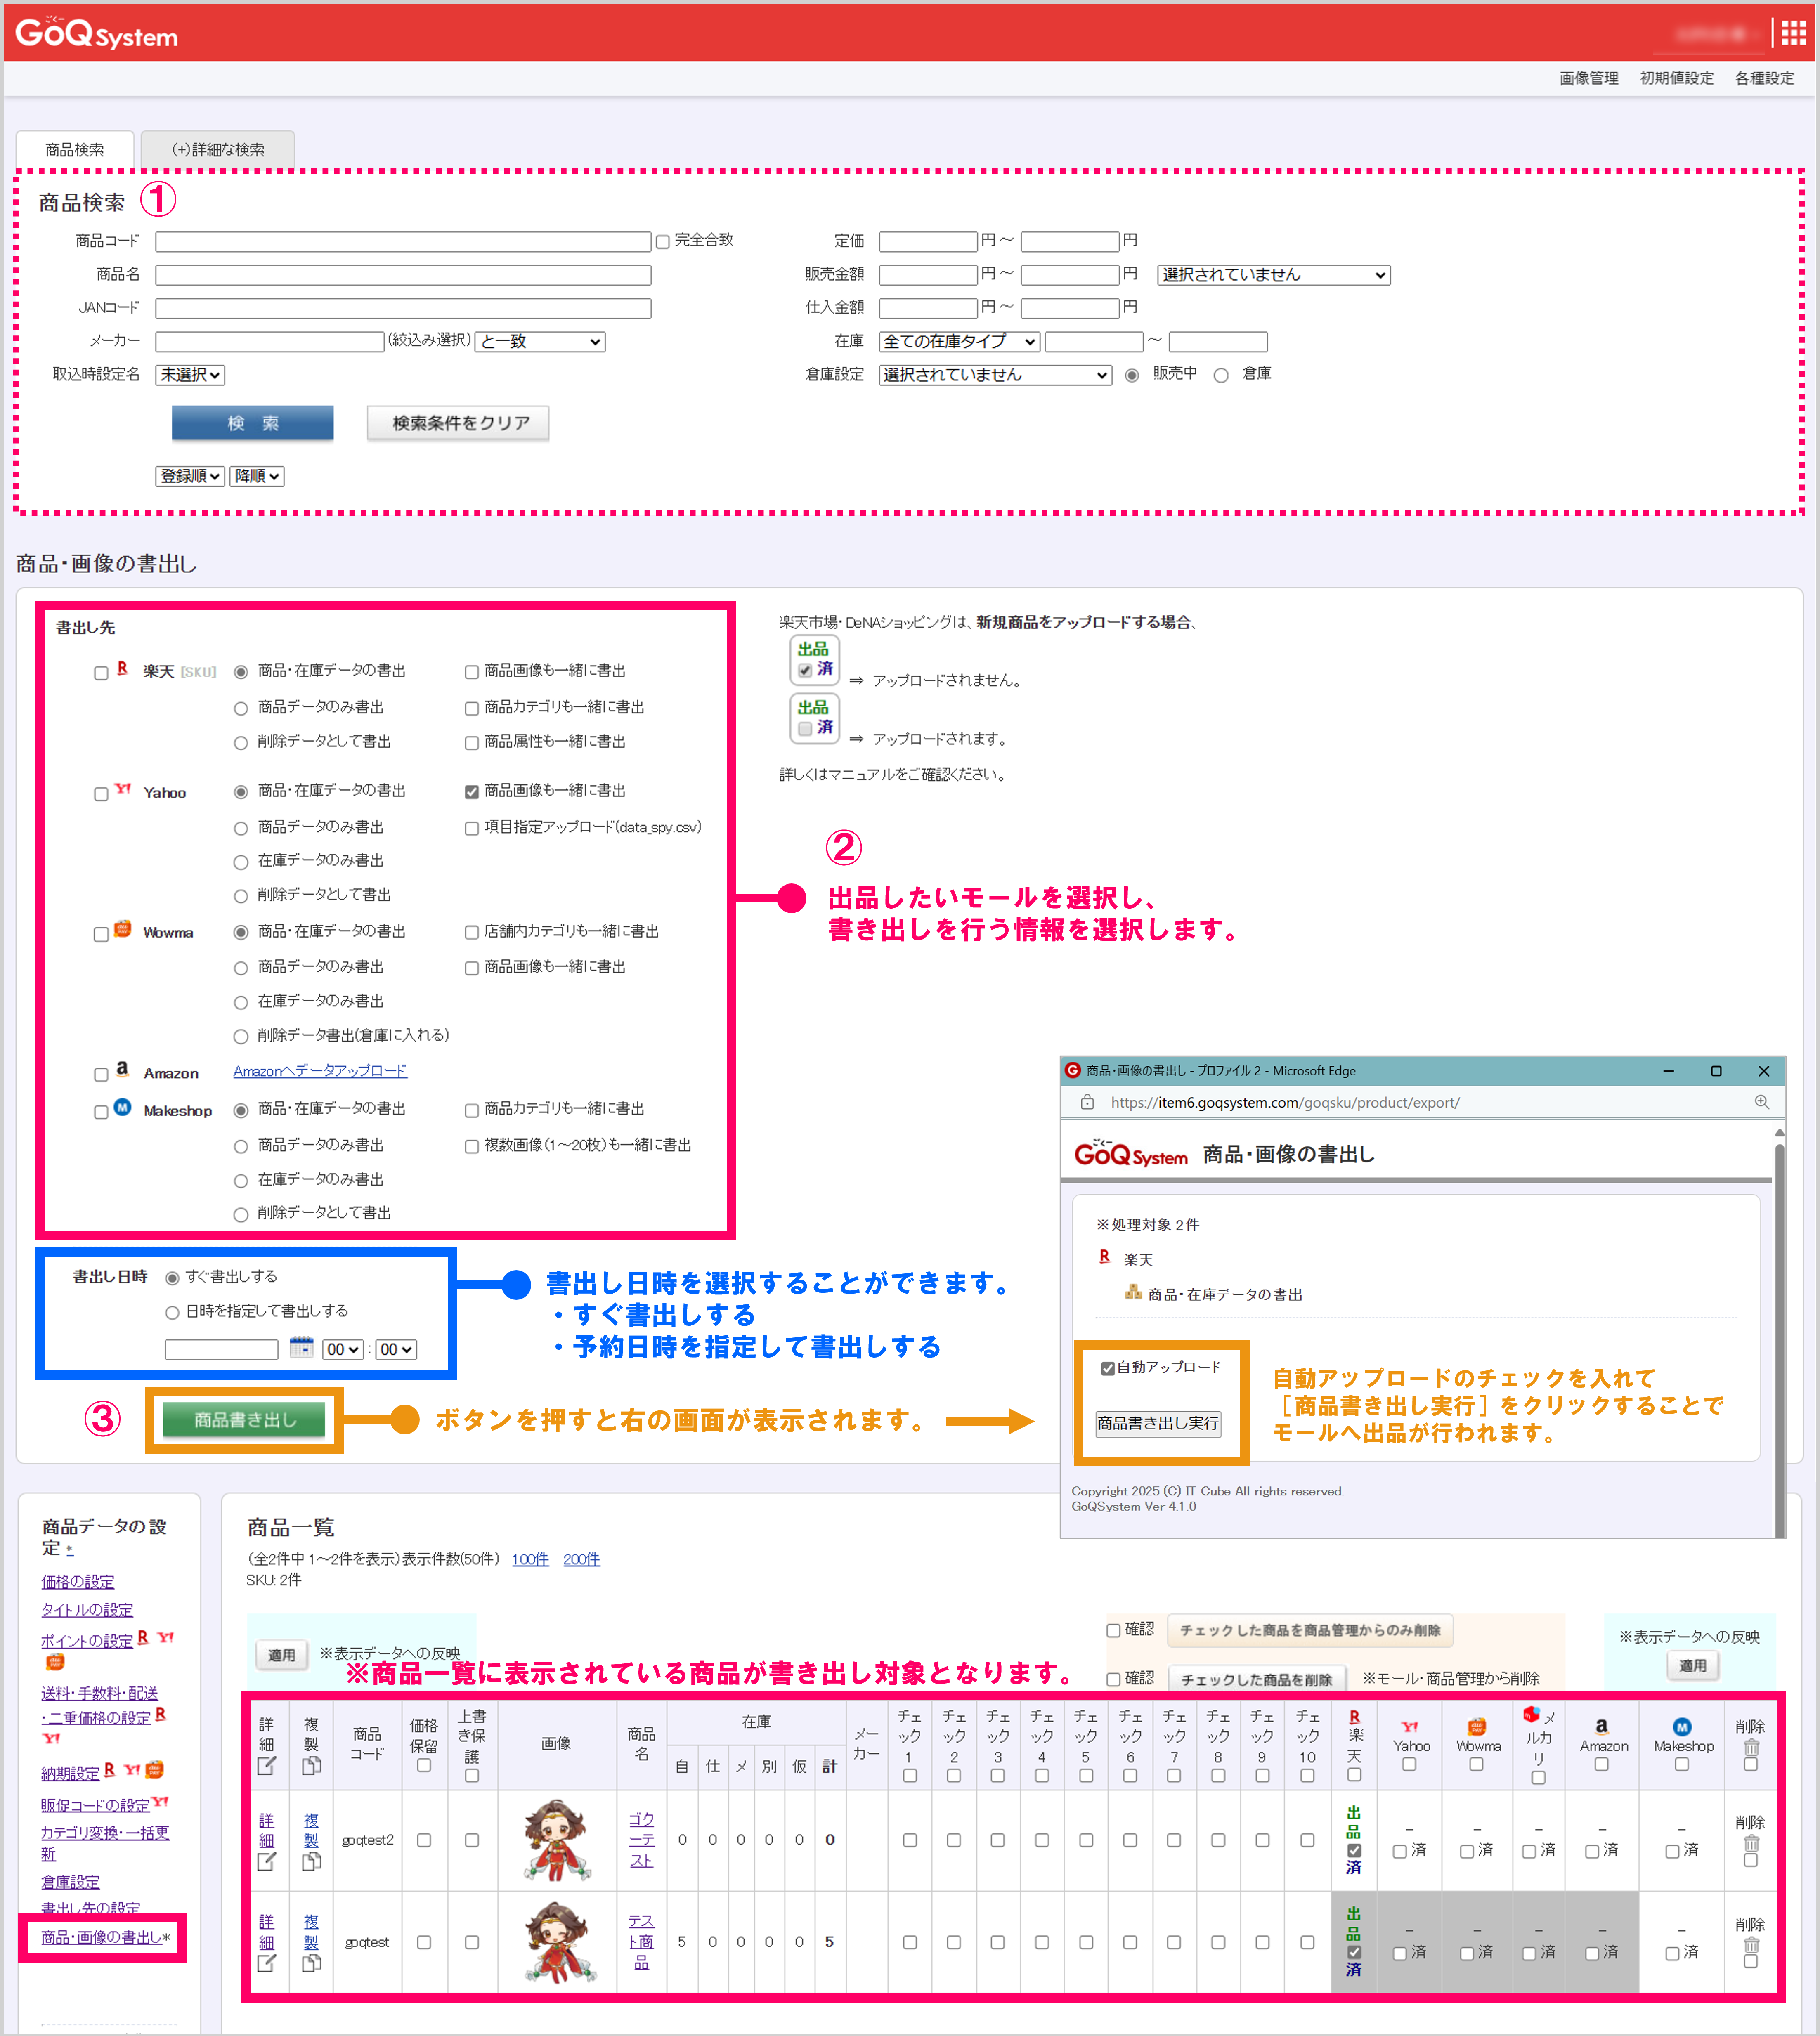Click the GoQSystem logo in header
The height and width of the screenshot is (2036, 1820).
(97, 33)
